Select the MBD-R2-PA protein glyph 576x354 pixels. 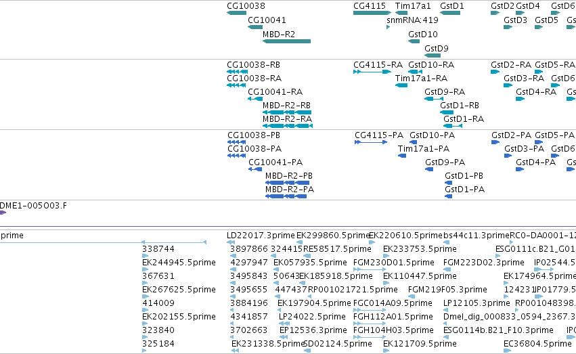(x=286, y=196)
